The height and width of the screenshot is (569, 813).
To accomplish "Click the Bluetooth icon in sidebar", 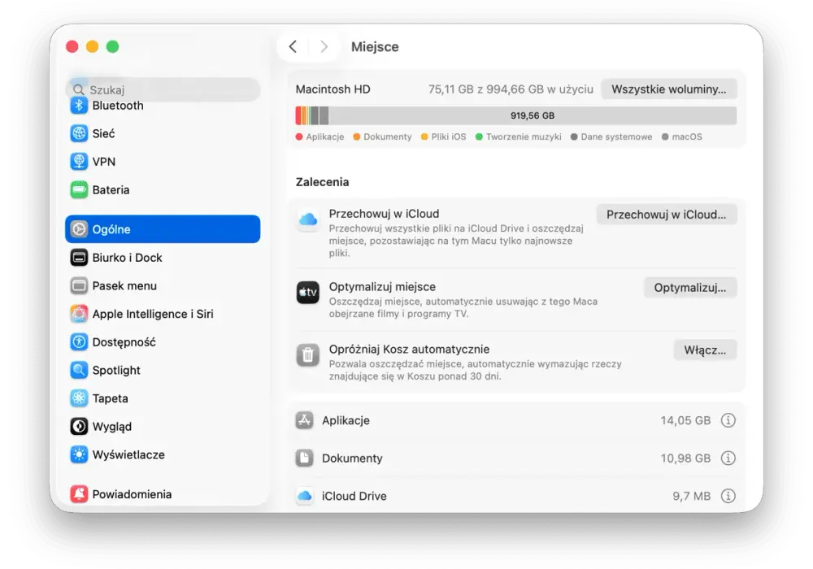I will coord(79,106).
